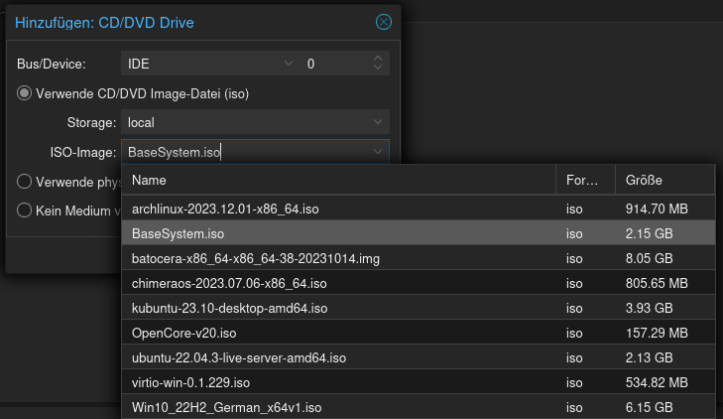Expand the Storage 'local' dropdown
This screenshot has height=419, width=723.
point(378,122)
